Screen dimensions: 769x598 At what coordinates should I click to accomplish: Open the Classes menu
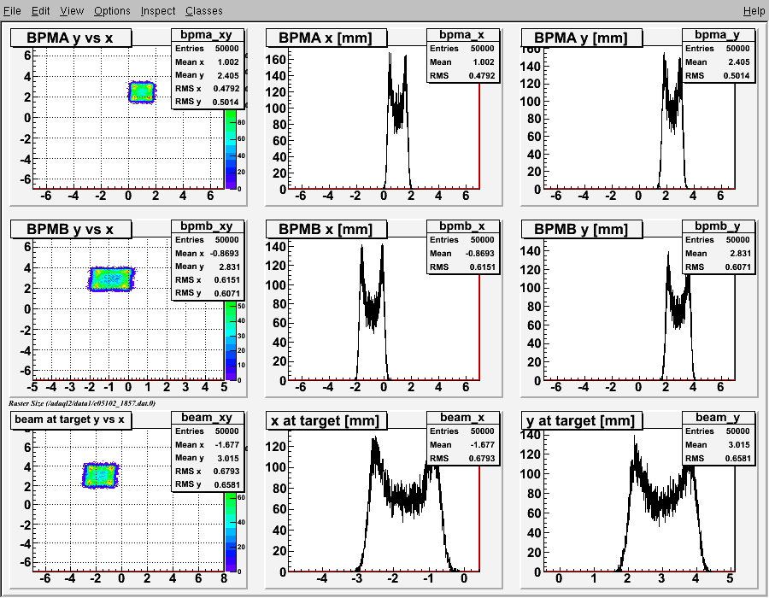203,10
